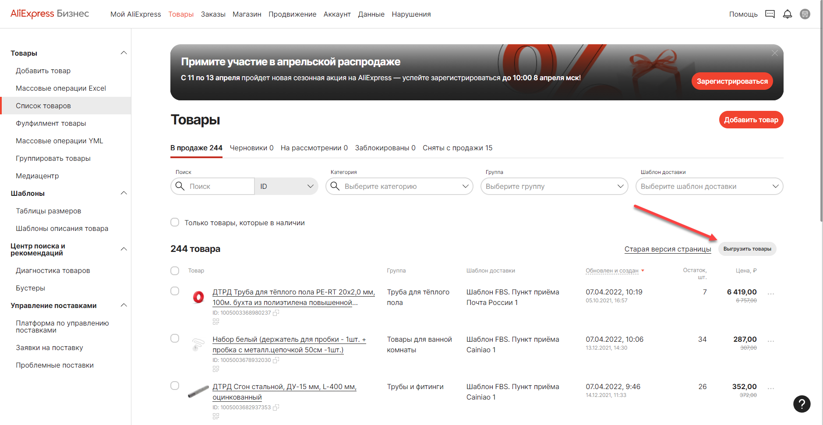Open 'Фулфилмент товары' in sidebar

click(x=51, y=123)
